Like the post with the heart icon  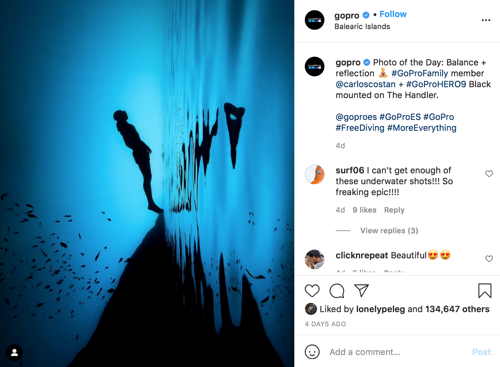tap(312, 291)
